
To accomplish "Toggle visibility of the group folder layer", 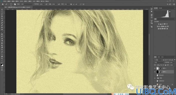I will 155,78.
